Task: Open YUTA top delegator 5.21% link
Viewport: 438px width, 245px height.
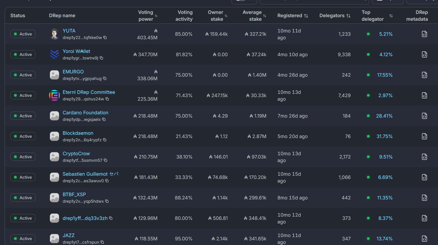Action: [x=386, y=34]
